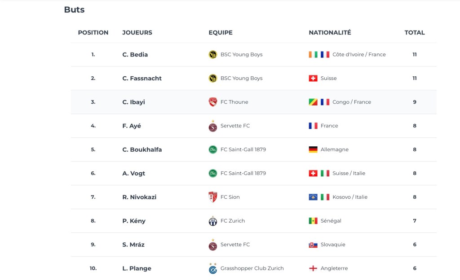
Task: Open player P. Kény's entry
Action: (134, 221)
